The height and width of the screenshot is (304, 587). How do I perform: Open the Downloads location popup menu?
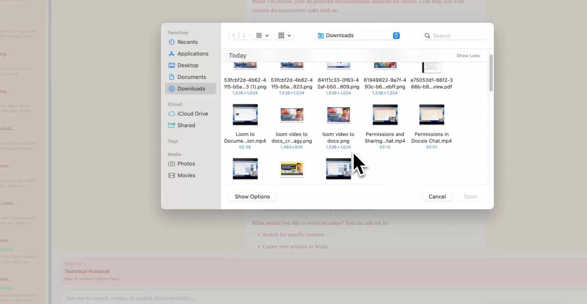click(357, 35)
